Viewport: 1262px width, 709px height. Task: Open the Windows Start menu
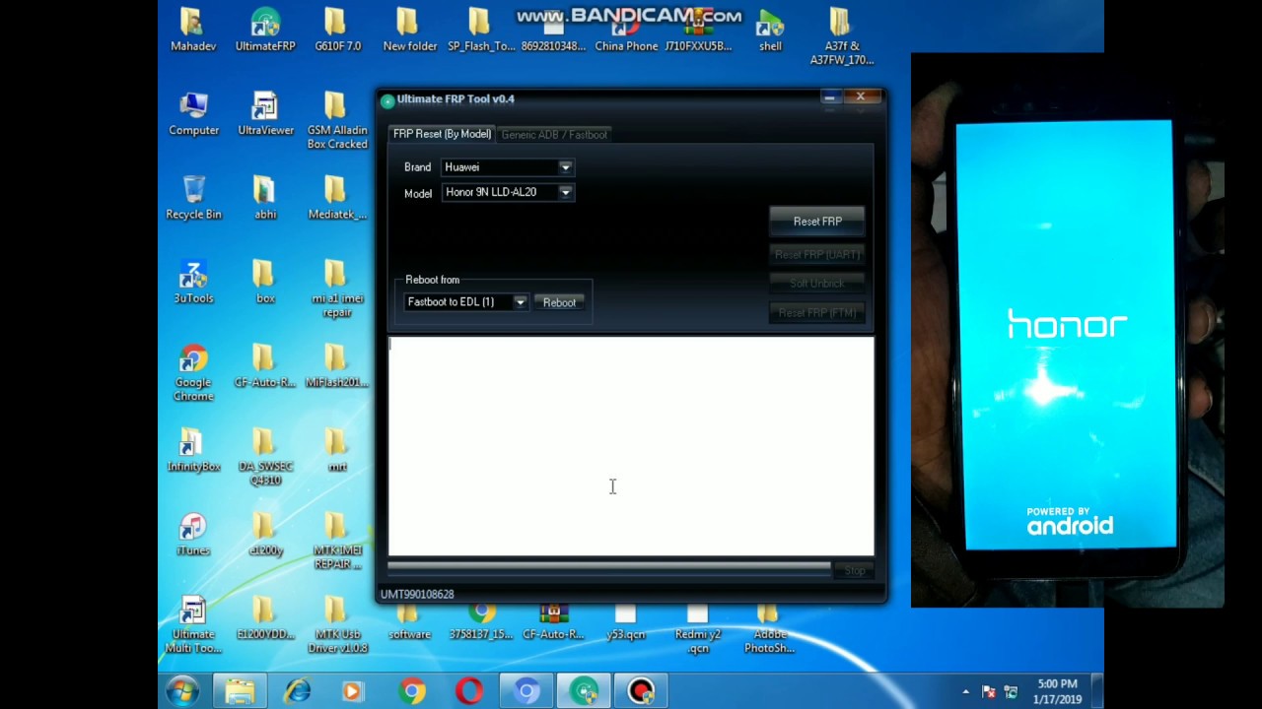pyautogui.click(x=182, y=691)
